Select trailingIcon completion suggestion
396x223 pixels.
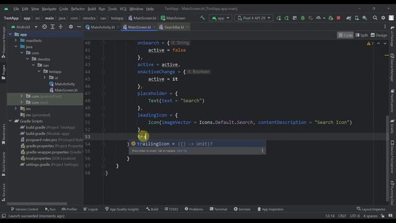tap(197, 144)
